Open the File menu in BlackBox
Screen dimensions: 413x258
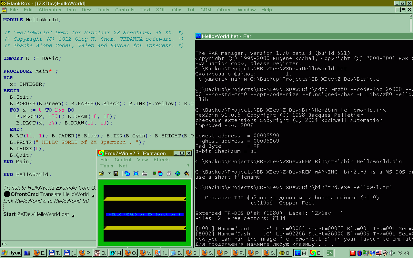(14, 10)
